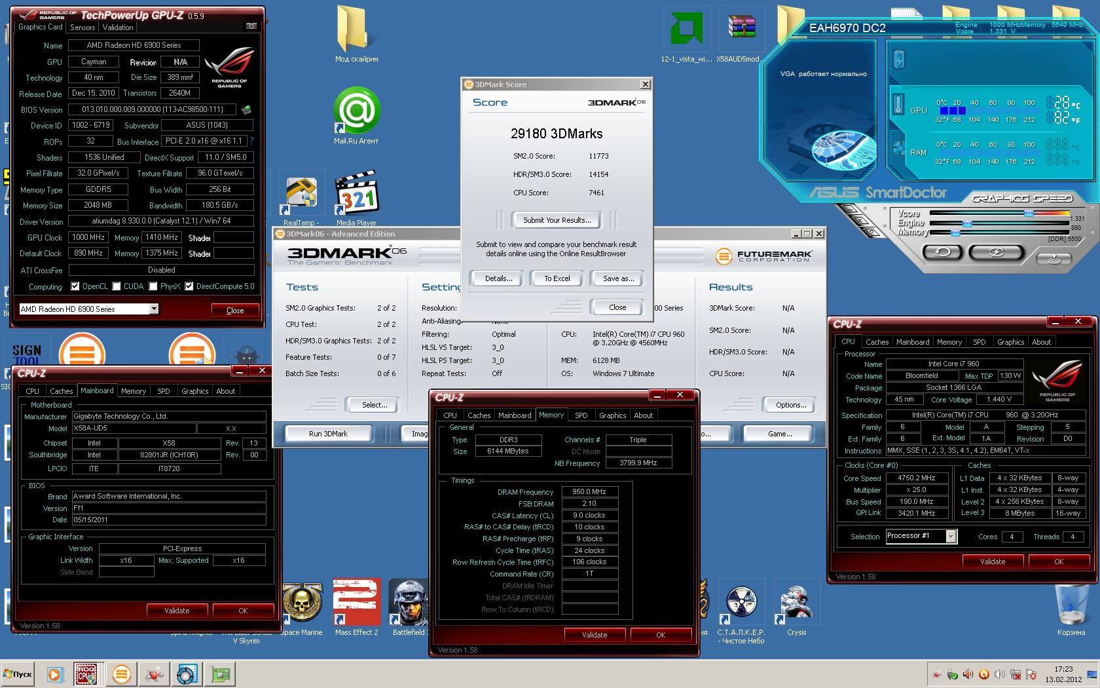Click the SmartDoctor fan icon
1100x688 pixels.
pyautogui.click(x=899, y=147)
